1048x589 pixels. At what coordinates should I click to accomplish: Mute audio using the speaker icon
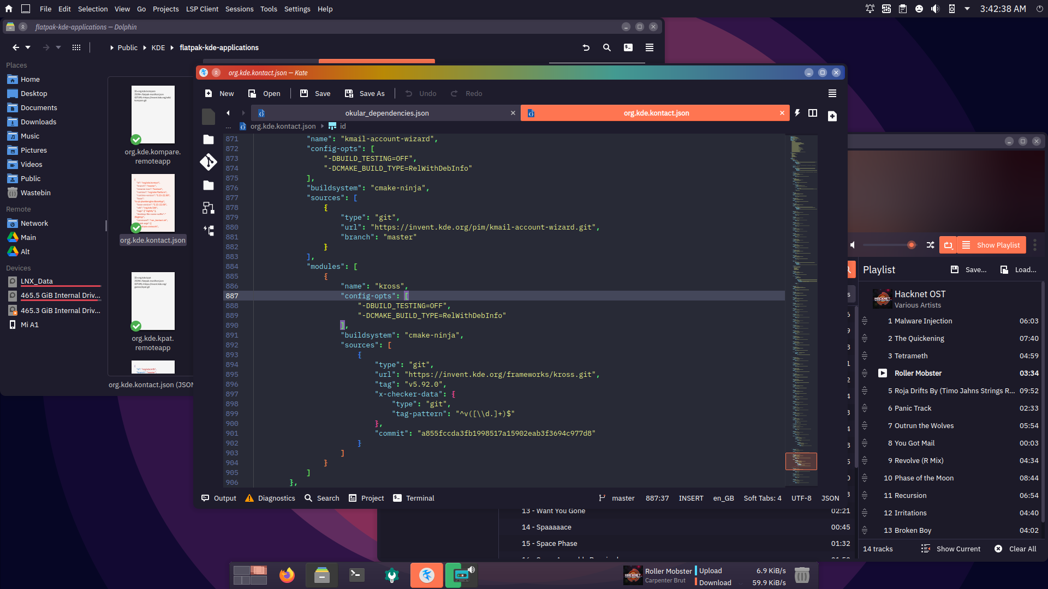[852, 245]
